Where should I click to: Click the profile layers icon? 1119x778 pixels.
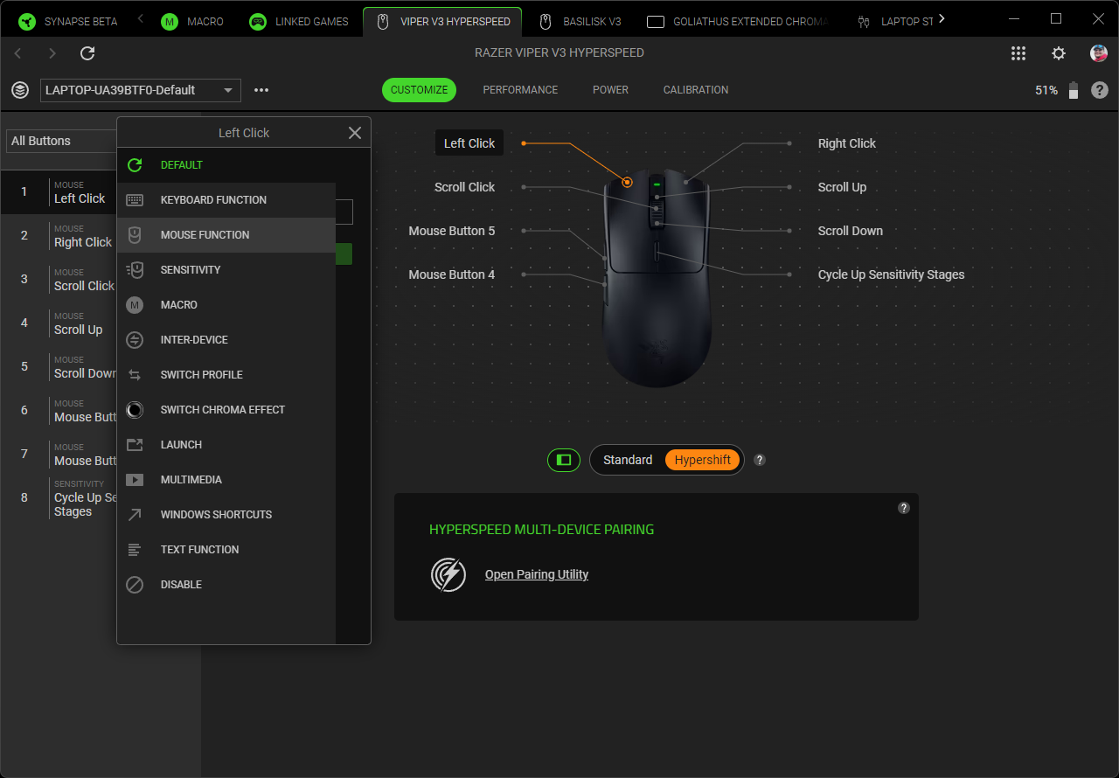pyautogui.click(x=20, y=90)
